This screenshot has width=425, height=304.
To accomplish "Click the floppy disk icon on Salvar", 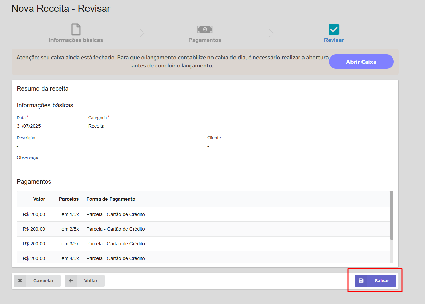I will pyautogui.click(x=361, y=281).
